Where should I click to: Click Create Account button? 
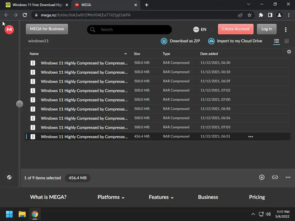(236, 29)
